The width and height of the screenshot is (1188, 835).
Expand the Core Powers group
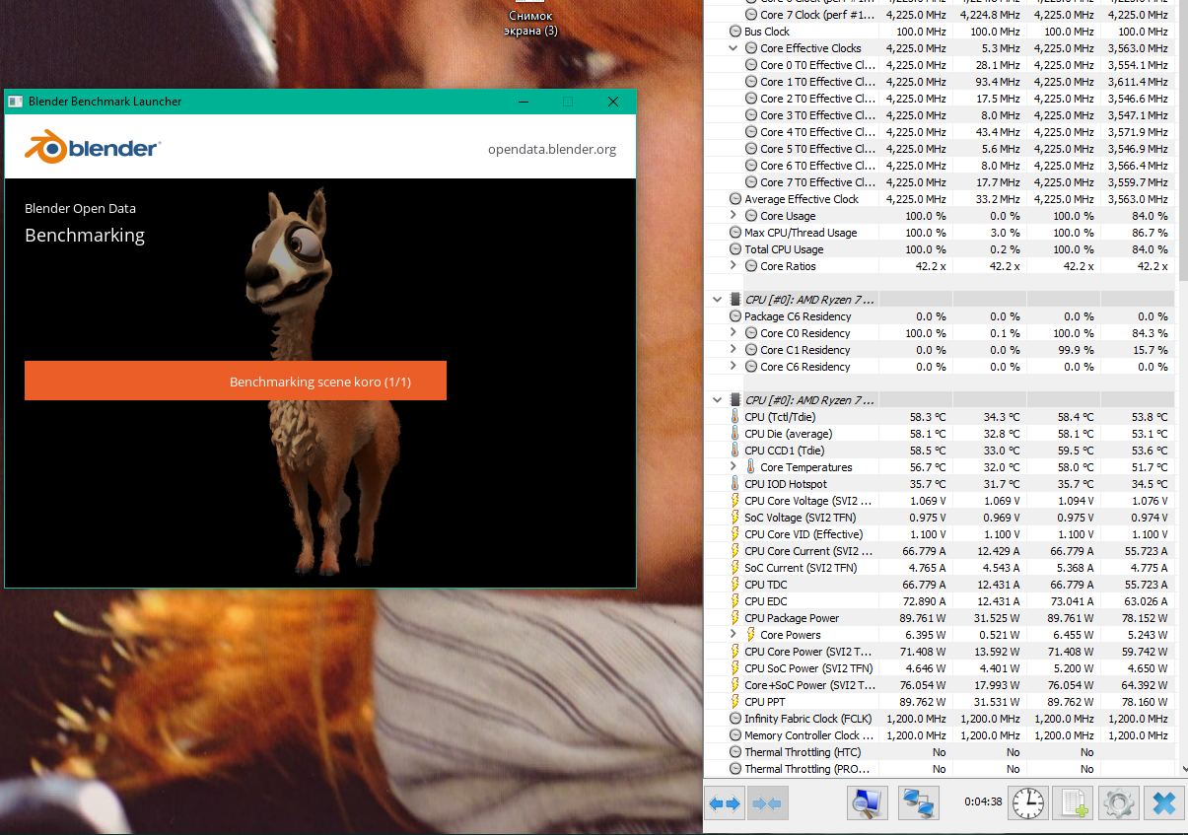[x=733, y=635]
